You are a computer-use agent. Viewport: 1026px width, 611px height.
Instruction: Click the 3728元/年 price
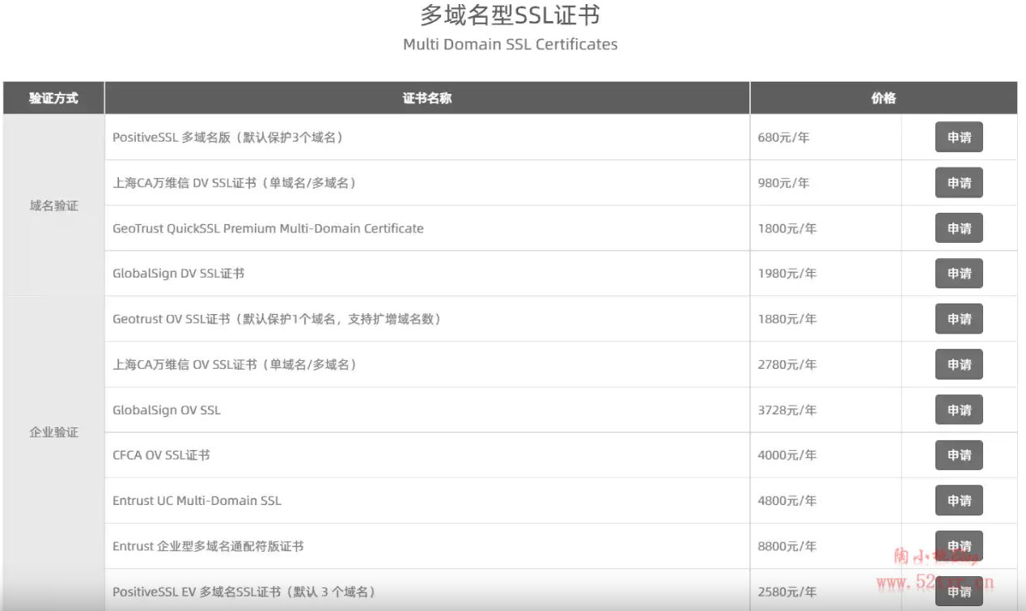(787, 410)
